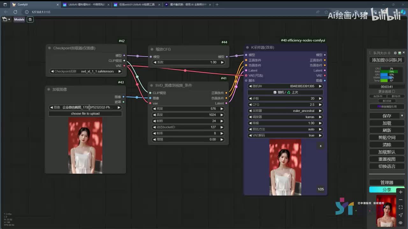Toggle VAE解码 true switch
Image resolution: width=408 pixels, height=229 pixels.
285,135
